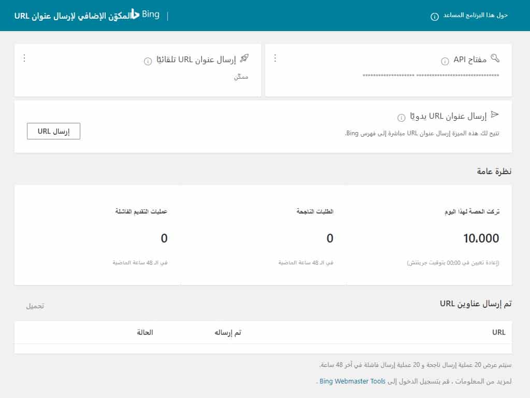Click the الطلبات الناجحة label
The height and width of the screenshot is (398, 530).
tap(314, 211)
